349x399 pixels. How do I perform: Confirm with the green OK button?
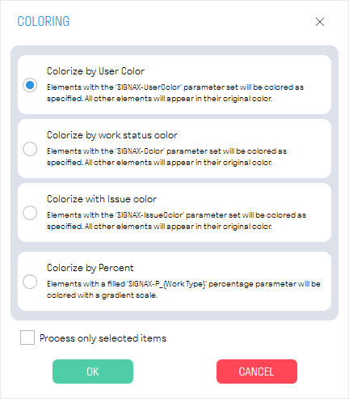click(93, 371)
